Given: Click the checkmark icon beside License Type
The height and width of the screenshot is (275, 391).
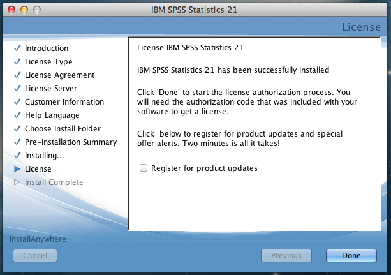Looking at the screenshot, I should tap(17, 62).
